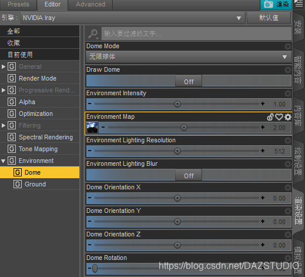This screenshot has height=277, width=305.
Task: Expand the General group arrow
Action: point(4,66)
